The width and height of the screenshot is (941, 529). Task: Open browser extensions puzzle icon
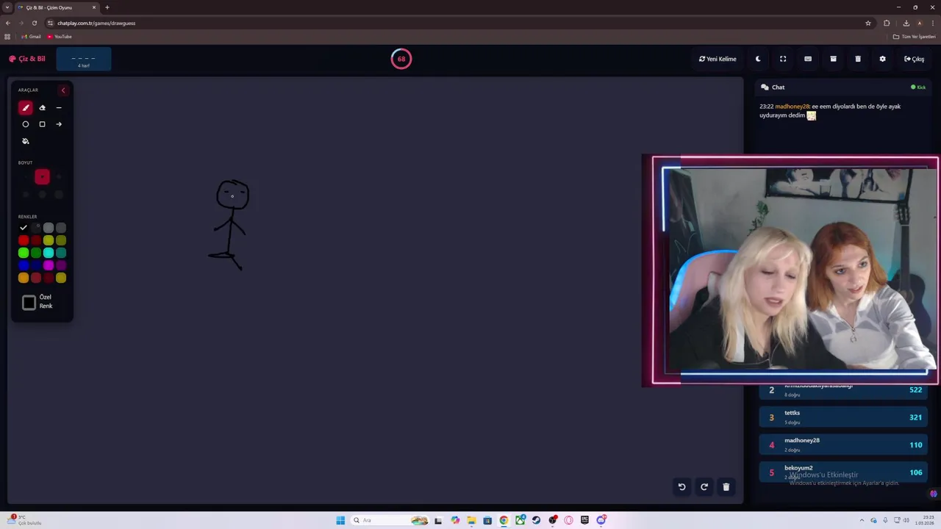click(x=887, y=23)
